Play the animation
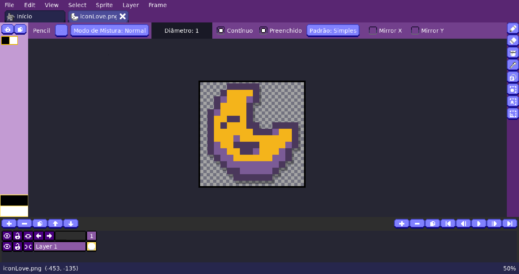 tap(479, 224)
